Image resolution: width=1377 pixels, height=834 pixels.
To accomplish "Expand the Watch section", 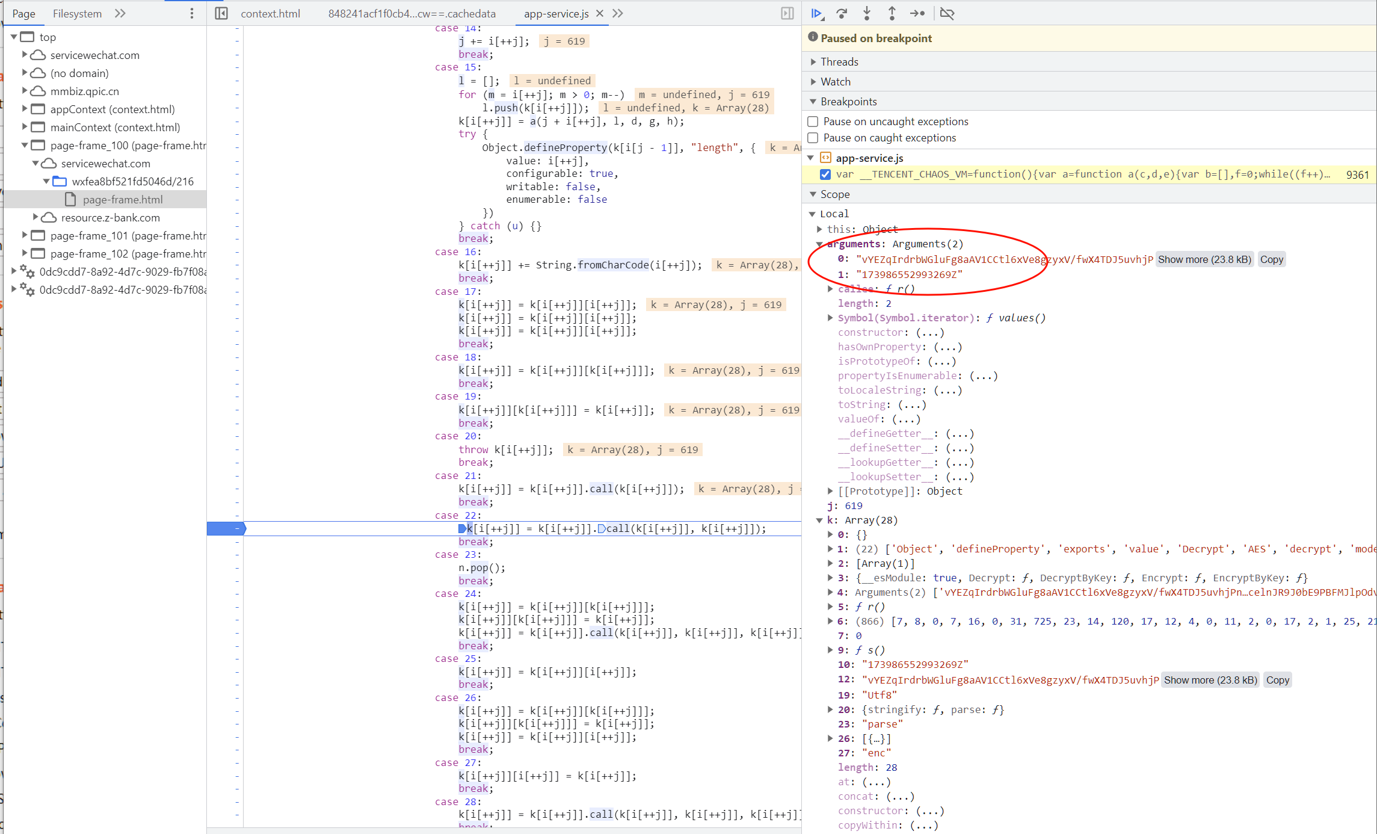I will (x=835, y=82).
